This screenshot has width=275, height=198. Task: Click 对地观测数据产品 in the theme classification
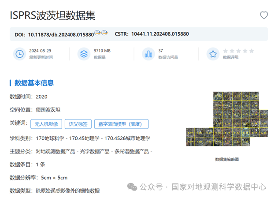point(56,152)
